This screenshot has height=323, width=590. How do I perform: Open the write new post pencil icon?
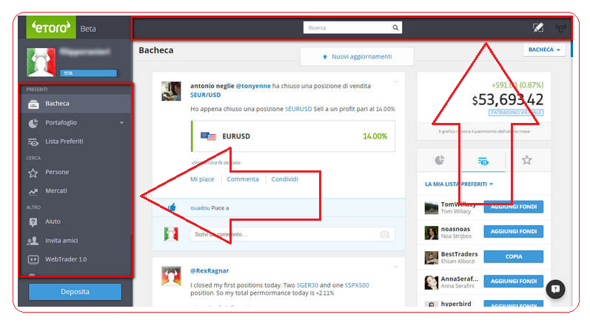[538, 27]
